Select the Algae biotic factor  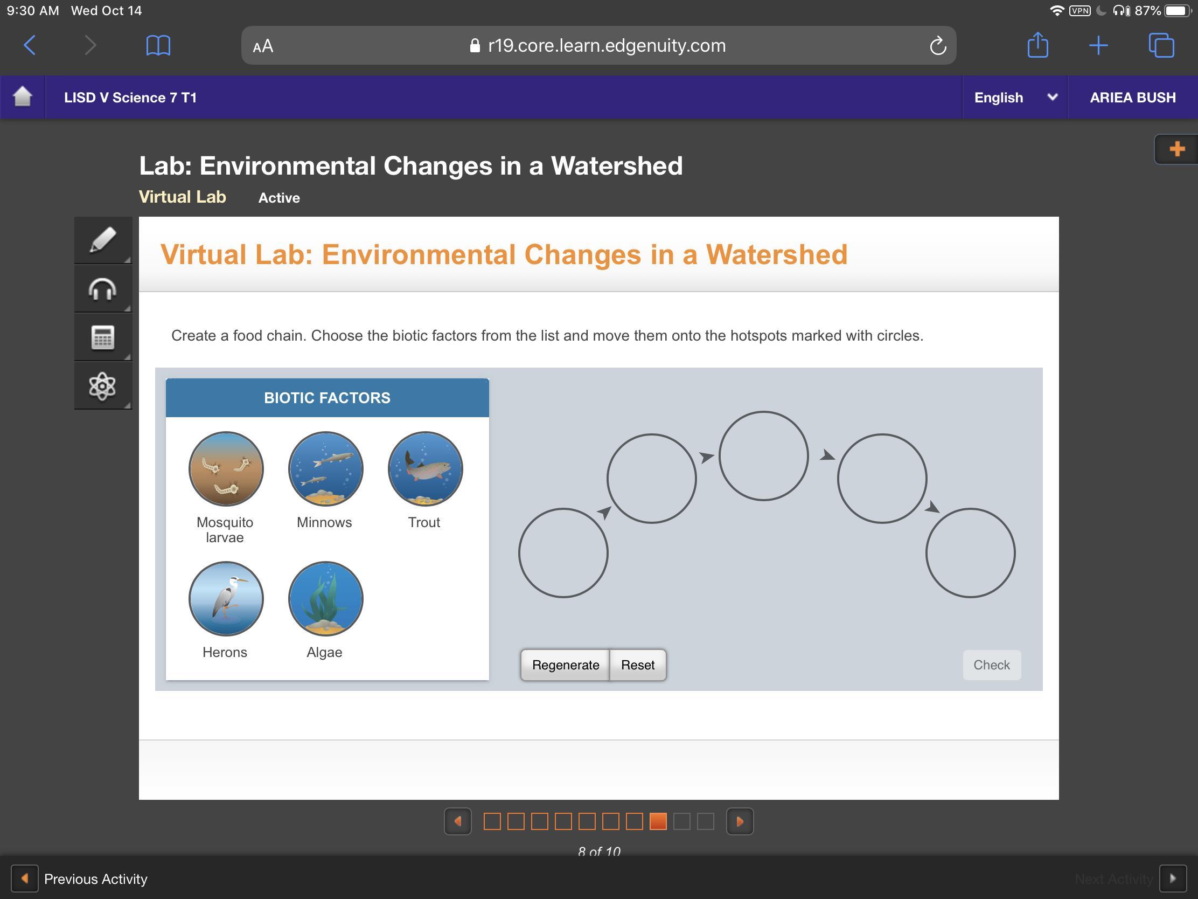(x=325, y=599)
